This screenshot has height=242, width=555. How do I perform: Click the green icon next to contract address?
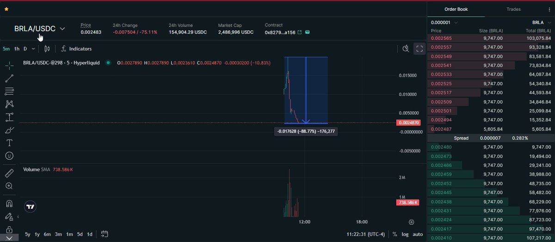pos(308,32)
